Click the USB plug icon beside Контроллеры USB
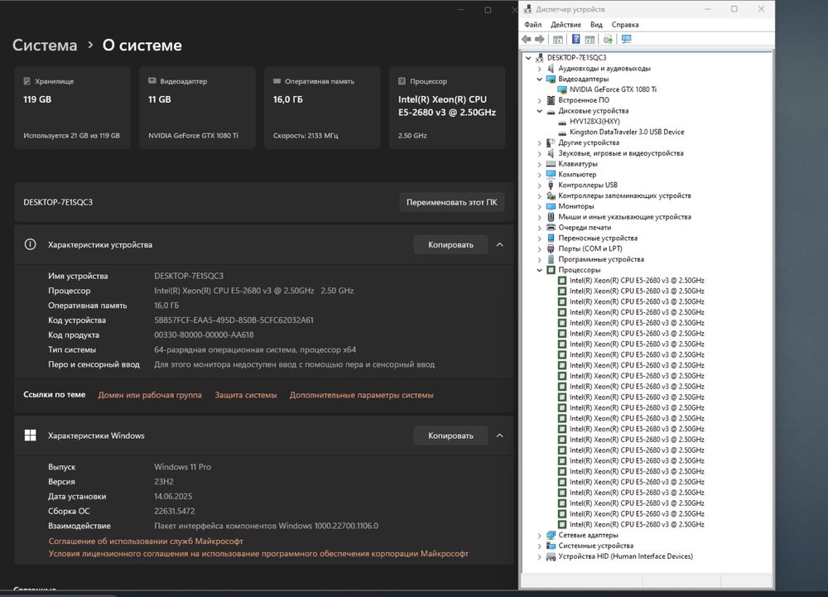828x597 pixels. tap(551, 185)
